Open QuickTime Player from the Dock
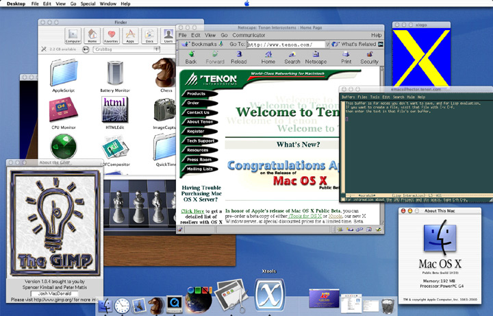This screenshot has width=493, height=316. [175, 304]
